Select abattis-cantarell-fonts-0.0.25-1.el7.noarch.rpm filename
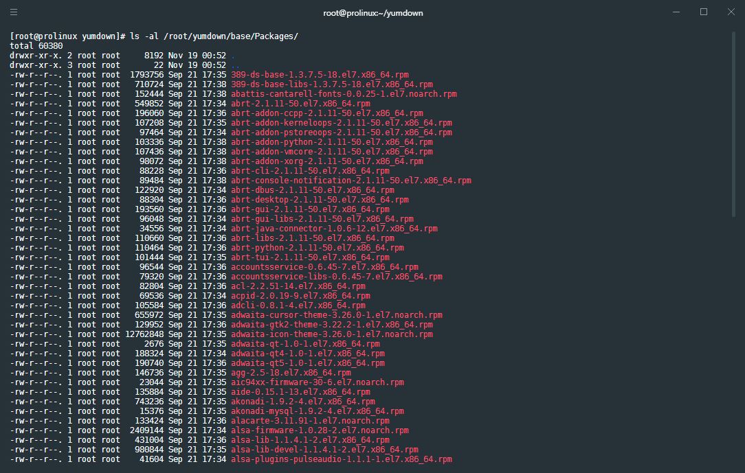Viewport: 745px width, 473px height. (344, 94)
